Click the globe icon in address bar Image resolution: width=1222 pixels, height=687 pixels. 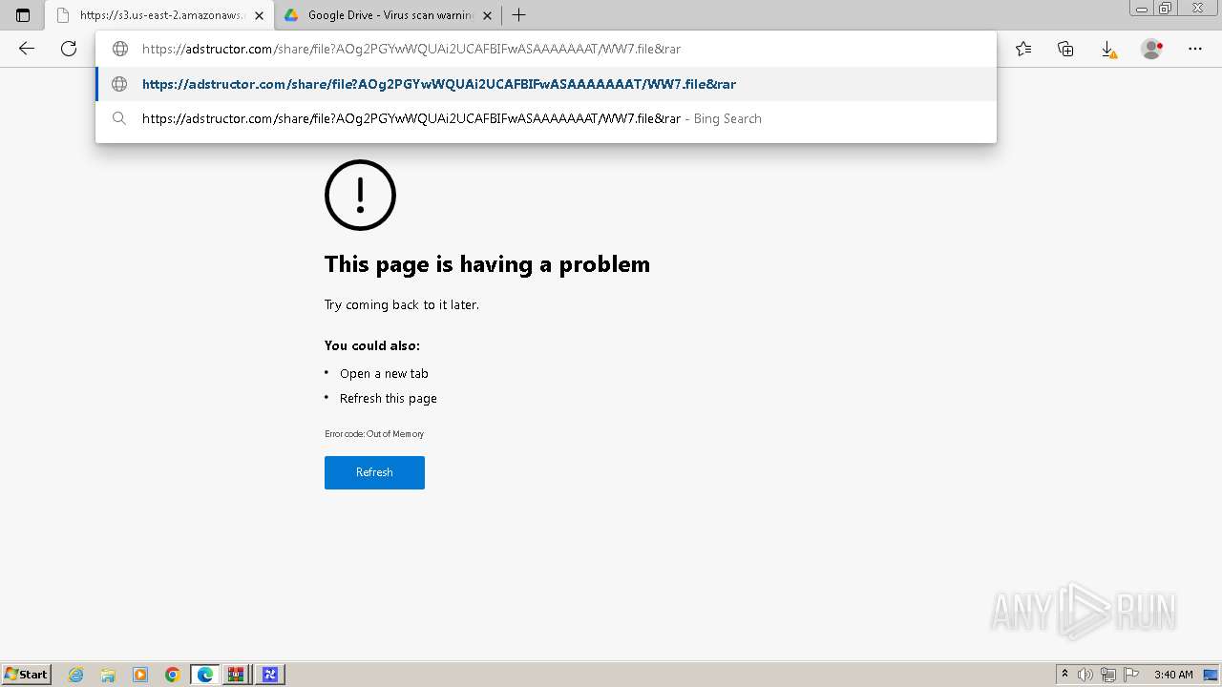click(x=120, y=49)
